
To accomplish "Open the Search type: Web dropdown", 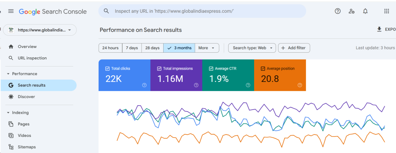I will (x=252, y=48).
